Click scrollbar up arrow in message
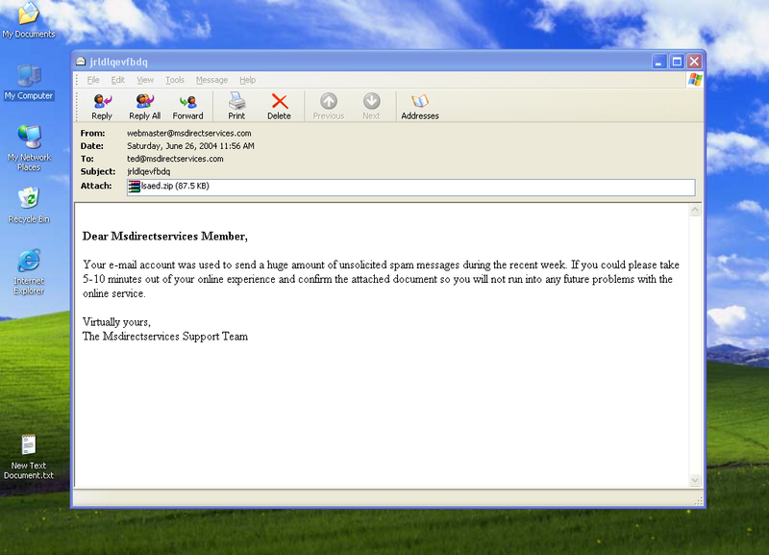769x555 pixels. [x=695, y=210]
